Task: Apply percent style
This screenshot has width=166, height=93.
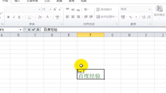Action: (131, 17)
